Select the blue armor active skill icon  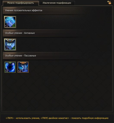pos(10,44)
